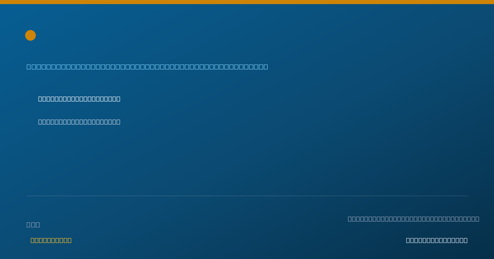494x259 pixels.
Task: Select the grey-blue text line under the white line
Action: pyautogui.click(x=79, y=122)
